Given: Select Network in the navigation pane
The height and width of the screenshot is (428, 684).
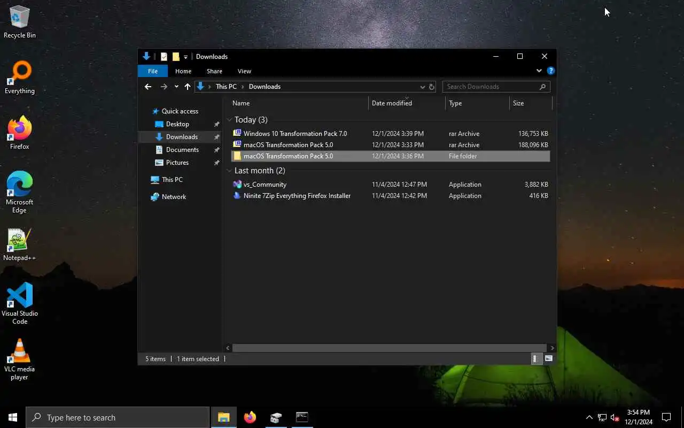Looking at the screenshot, I should 174,197.
